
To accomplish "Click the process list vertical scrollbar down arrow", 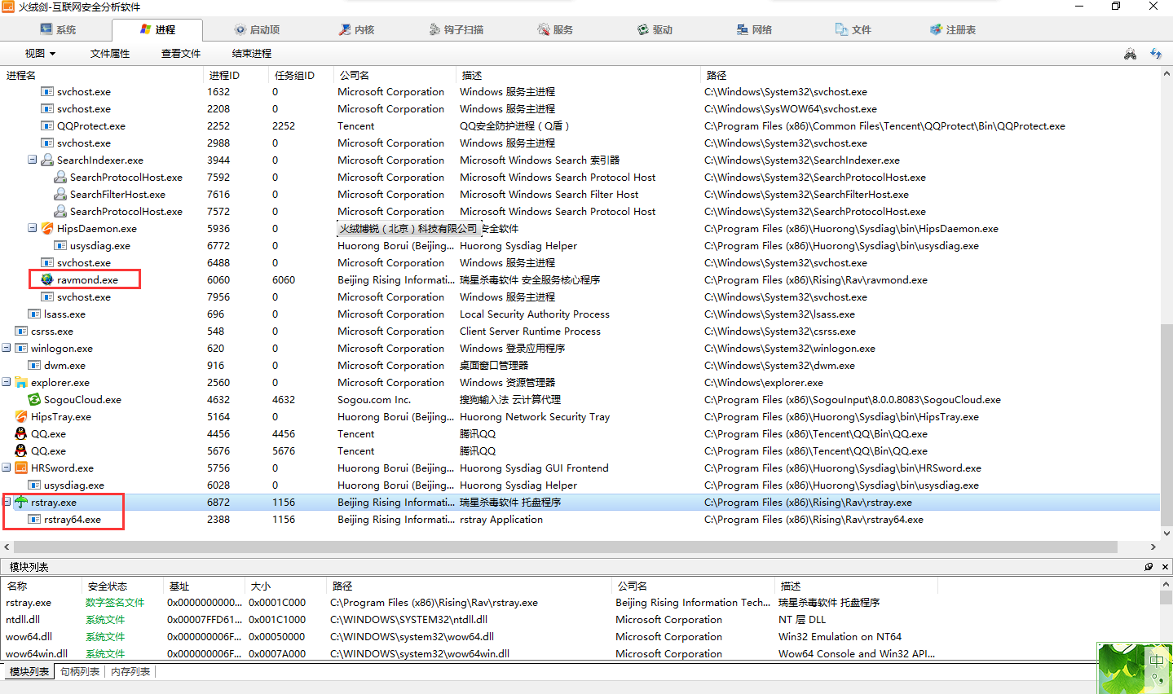I will point(1166,534).
